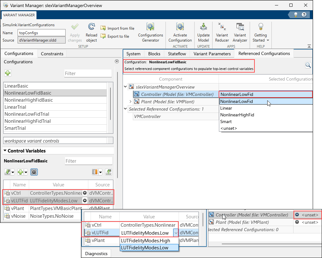The width and height of the screenshot is (322, 258).
Task: Select LinearBasic configuration
Action: [x=55, y=86]
